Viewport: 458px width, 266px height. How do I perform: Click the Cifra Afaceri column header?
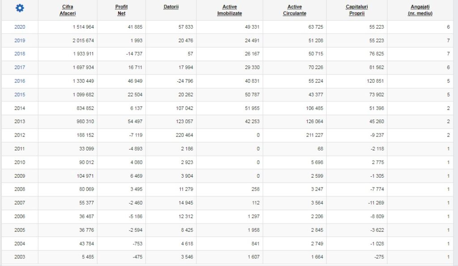click(x=68, y=10)
